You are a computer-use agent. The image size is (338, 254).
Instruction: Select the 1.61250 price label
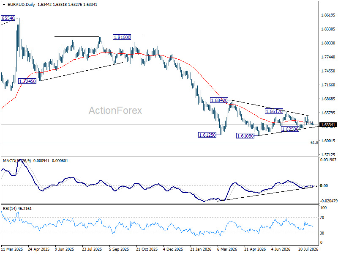207,135
